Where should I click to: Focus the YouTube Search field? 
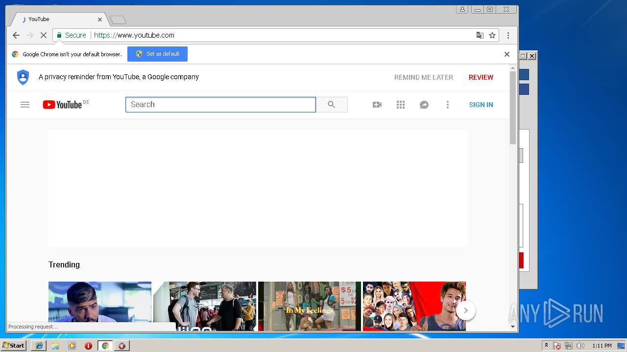pos(220,105)
